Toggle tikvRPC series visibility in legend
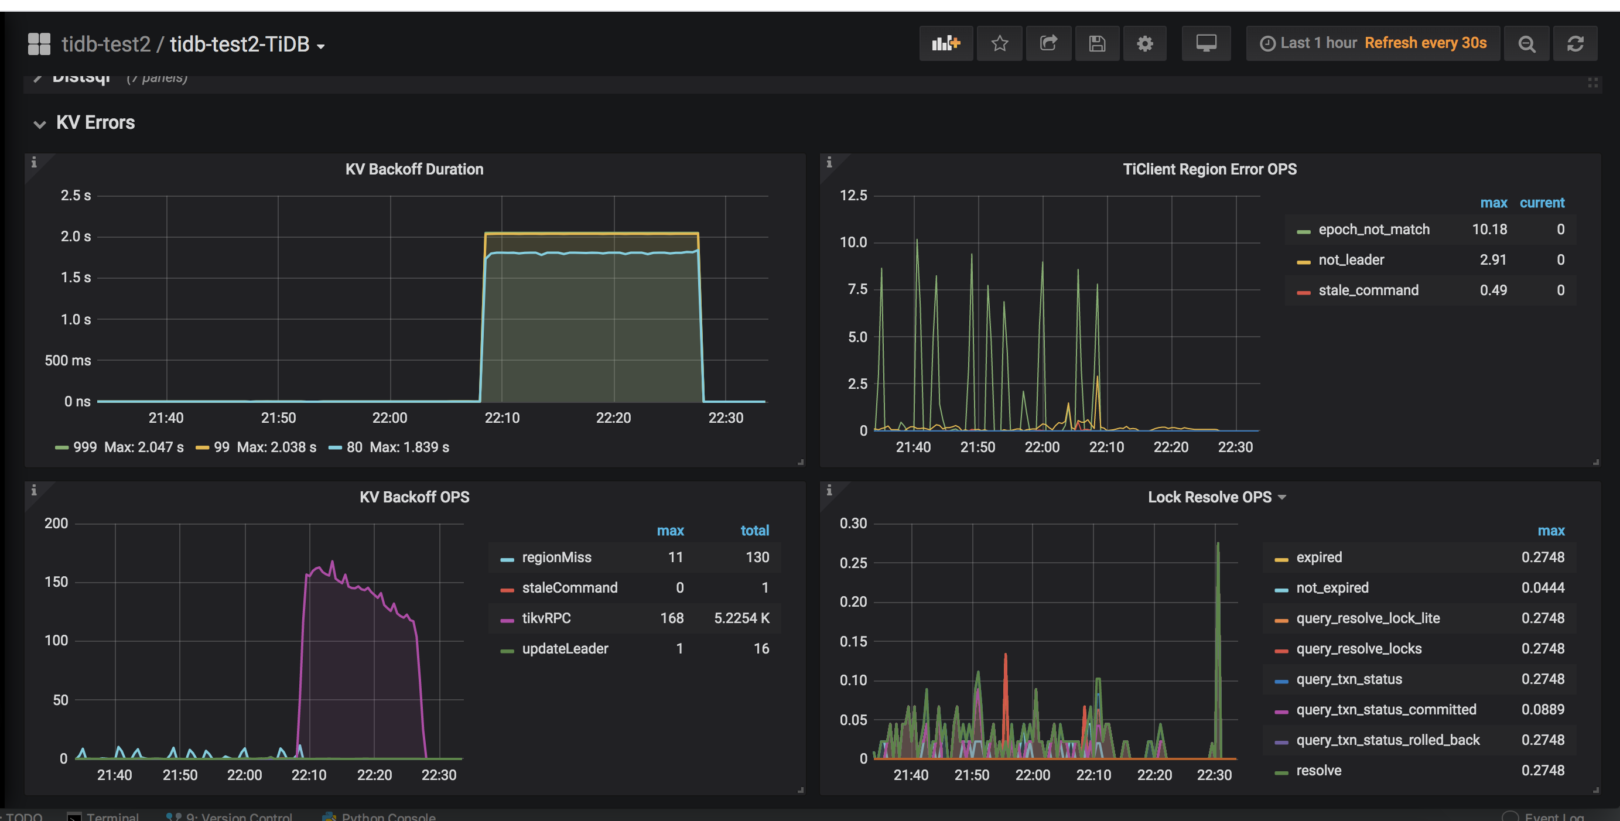Viewport: 1620px width, 821px height. coord(546,618)
